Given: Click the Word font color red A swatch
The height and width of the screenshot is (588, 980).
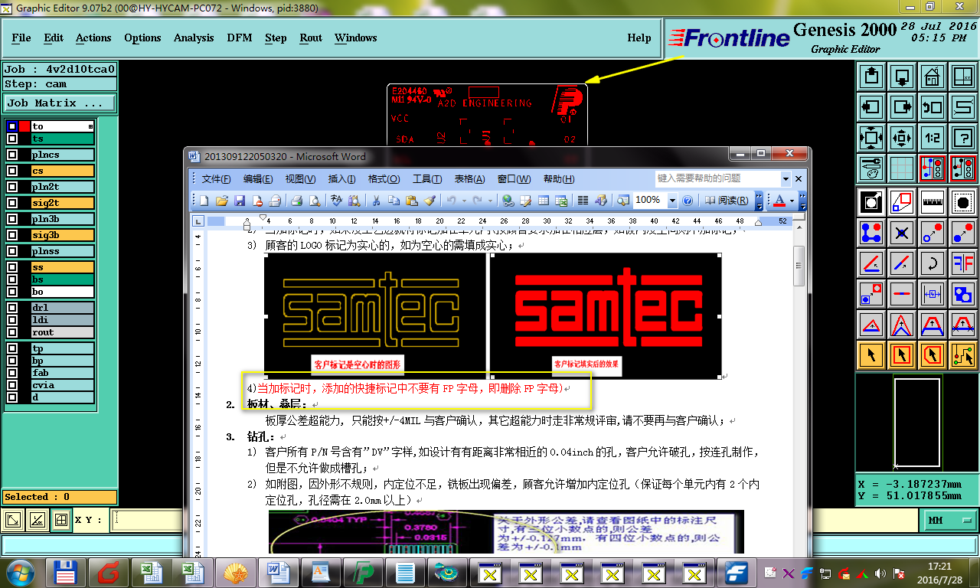Looking at the screenshot, I should click(x=780, y=201).
